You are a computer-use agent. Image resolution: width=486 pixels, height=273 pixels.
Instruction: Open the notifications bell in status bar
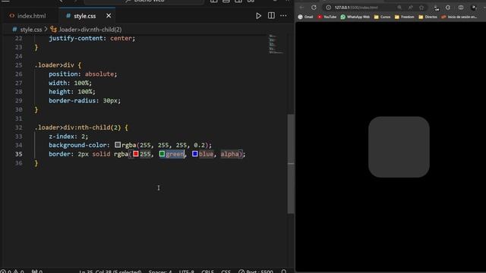point(283,271)
